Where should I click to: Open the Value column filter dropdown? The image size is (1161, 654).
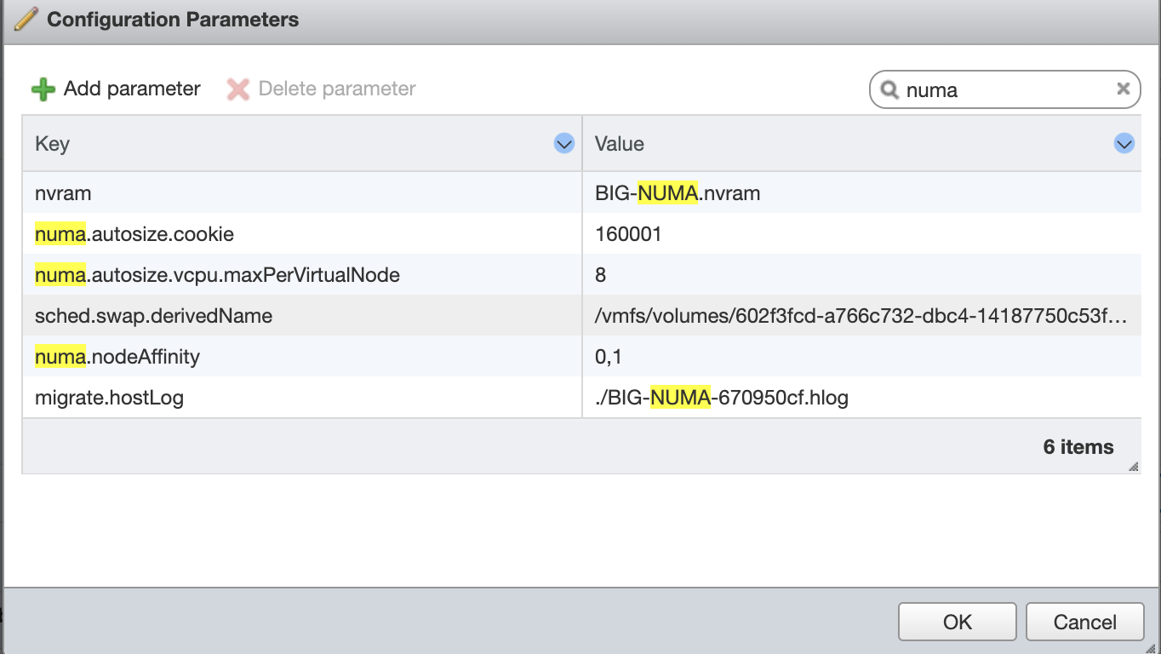pyautogui.click(x=1124, y=143)
